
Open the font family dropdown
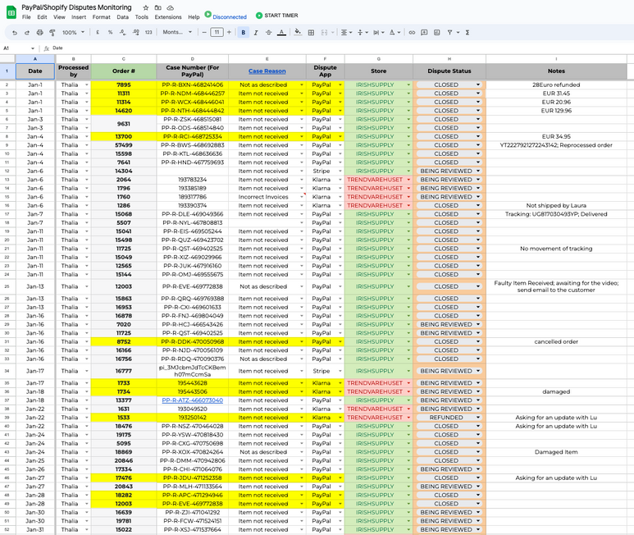176,33
